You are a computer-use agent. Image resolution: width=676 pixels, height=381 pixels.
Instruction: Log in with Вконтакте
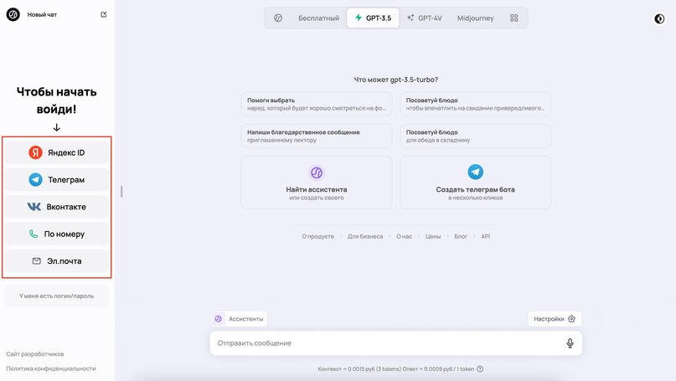tap(56, 207)
